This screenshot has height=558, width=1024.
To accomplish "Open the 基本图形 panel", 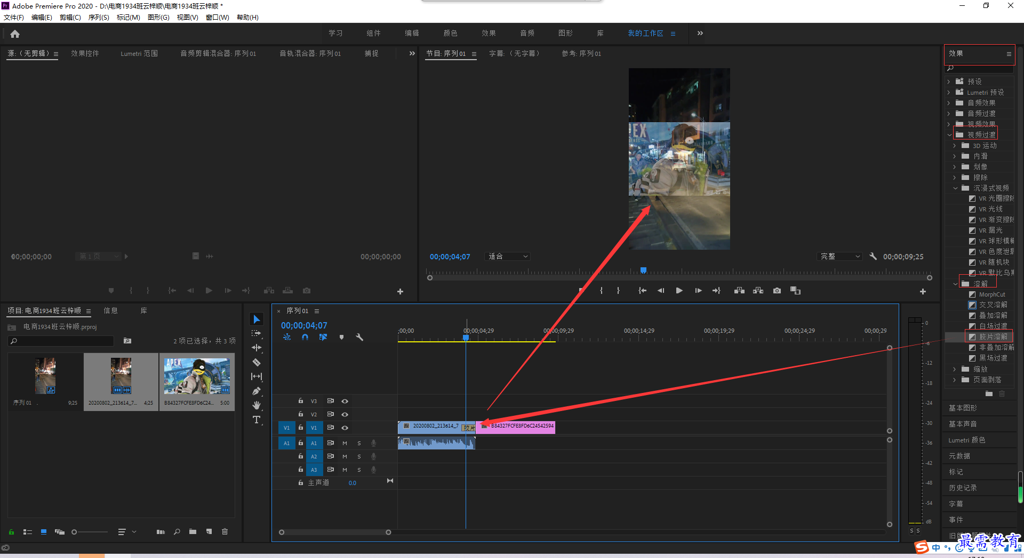I will 963,408.
